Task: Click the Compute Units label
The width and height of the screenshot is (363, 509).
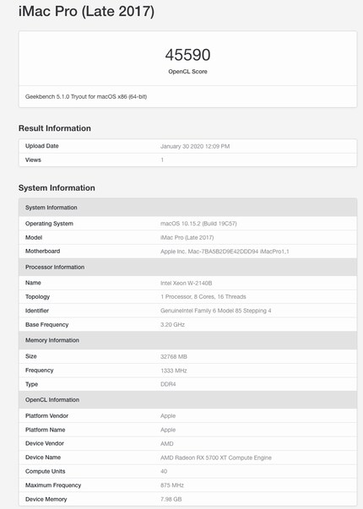Action: pyautogui.click(x=45, y=471)
